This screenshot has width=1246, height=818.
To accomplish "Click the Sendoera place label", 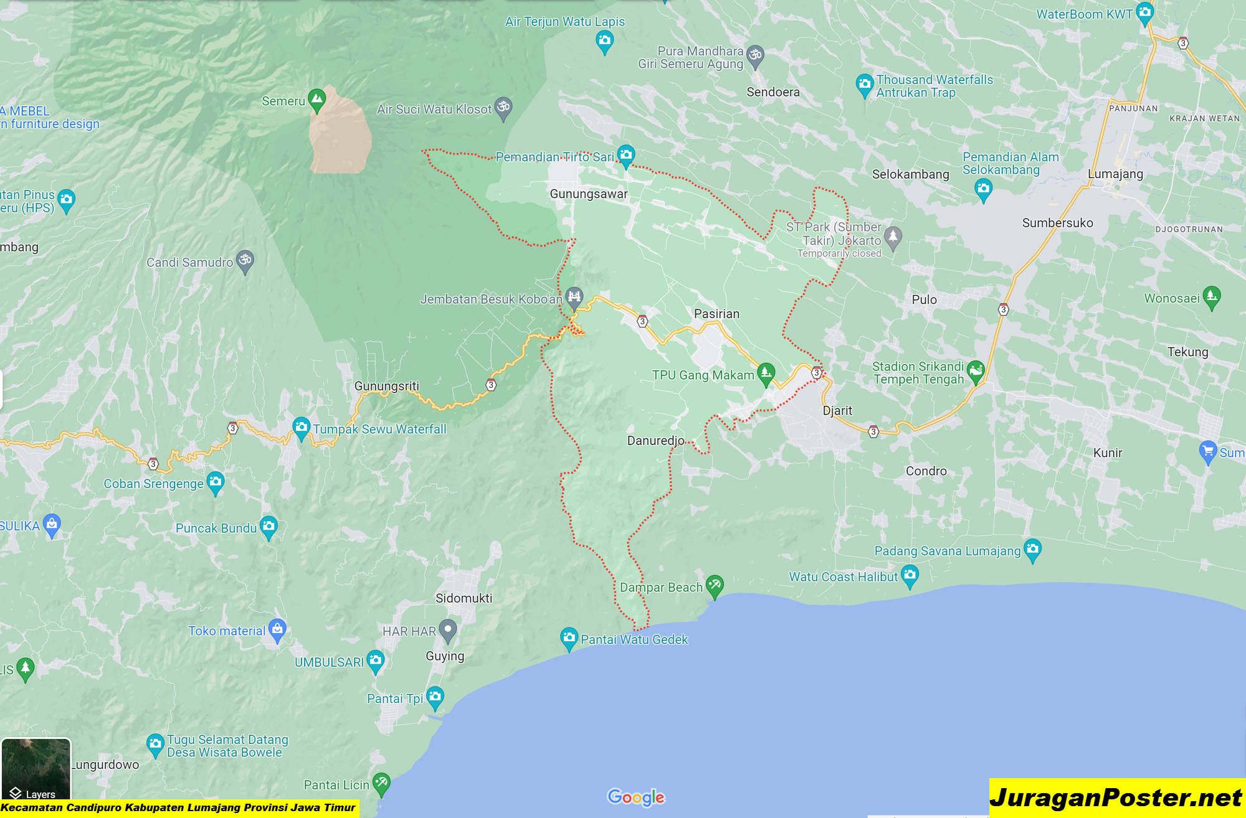I will tap(773, 92).
